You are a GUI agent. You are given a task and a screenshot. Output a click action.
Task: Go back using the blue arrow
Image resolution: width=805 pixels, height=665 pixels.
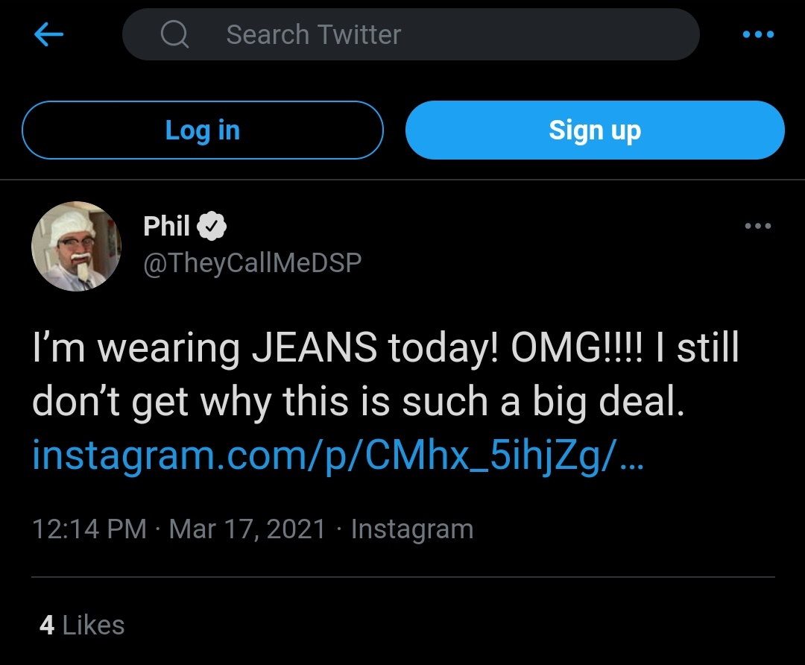[x=48, y=34]
